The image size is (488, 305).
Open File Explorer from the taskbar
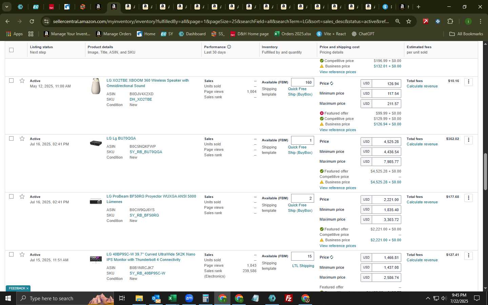(x=139, y=298)
